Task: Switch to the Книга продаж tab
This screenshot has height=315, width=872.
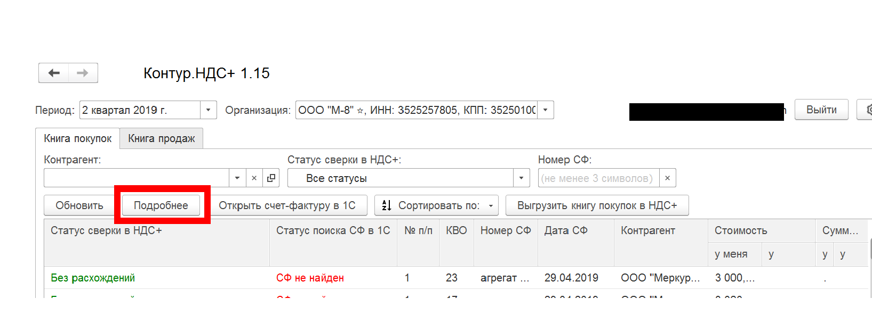Action: [162, 138]
